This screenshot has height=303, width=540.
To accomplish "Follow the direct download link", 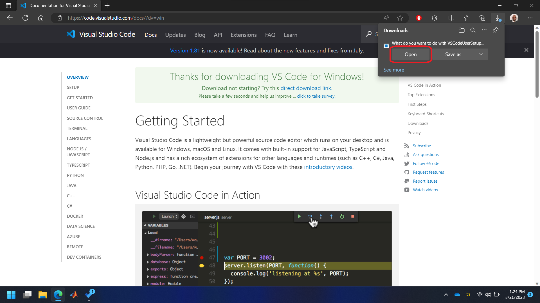I will point(306,88).
